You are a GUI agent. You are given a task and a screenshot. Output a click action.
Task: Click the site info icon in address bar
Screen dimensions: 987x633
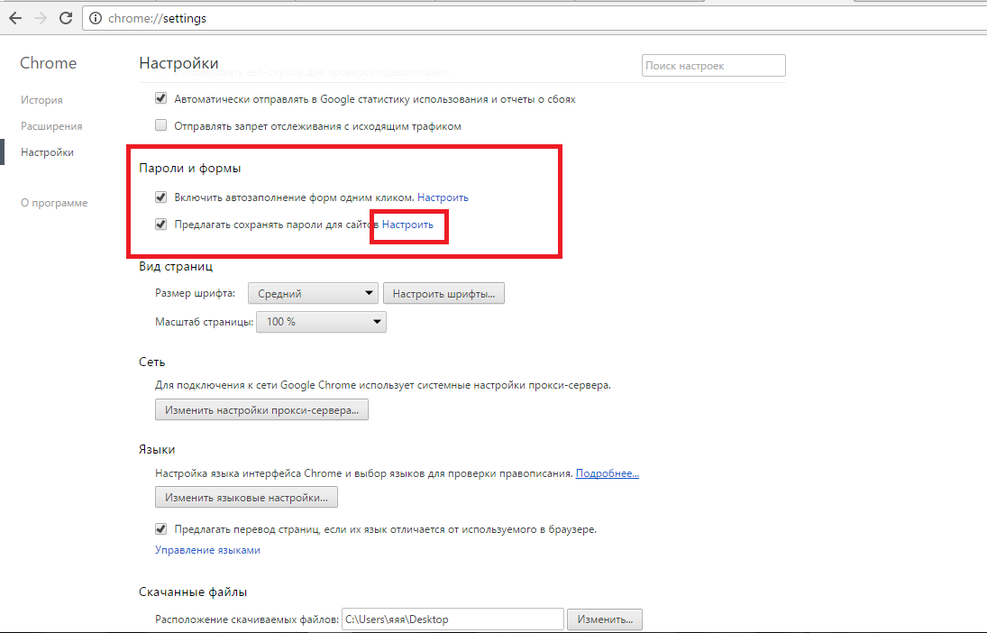[95, 18]
